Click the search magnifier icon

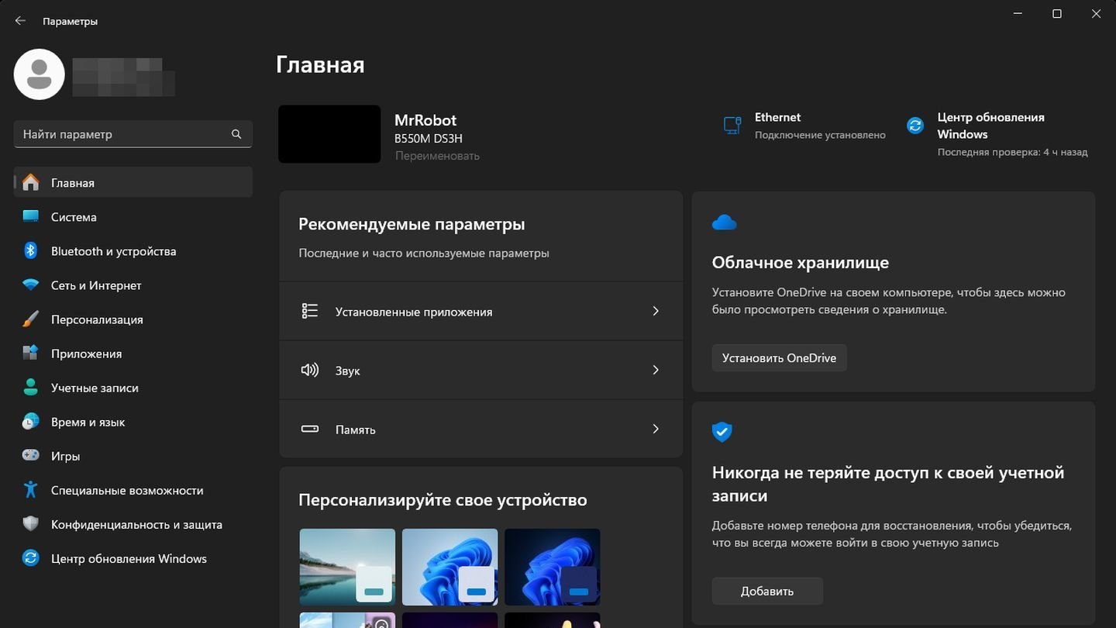236,134
